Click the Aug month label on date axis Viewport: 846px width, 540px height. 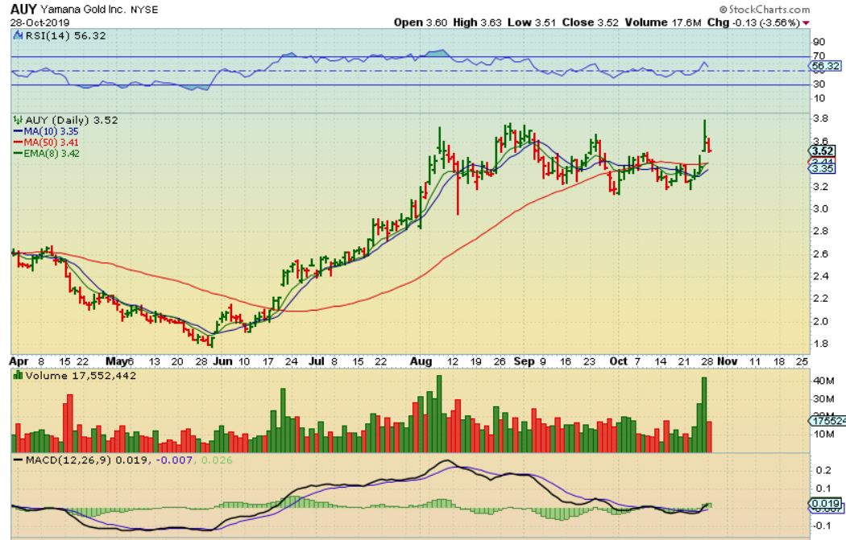point(421,361)
